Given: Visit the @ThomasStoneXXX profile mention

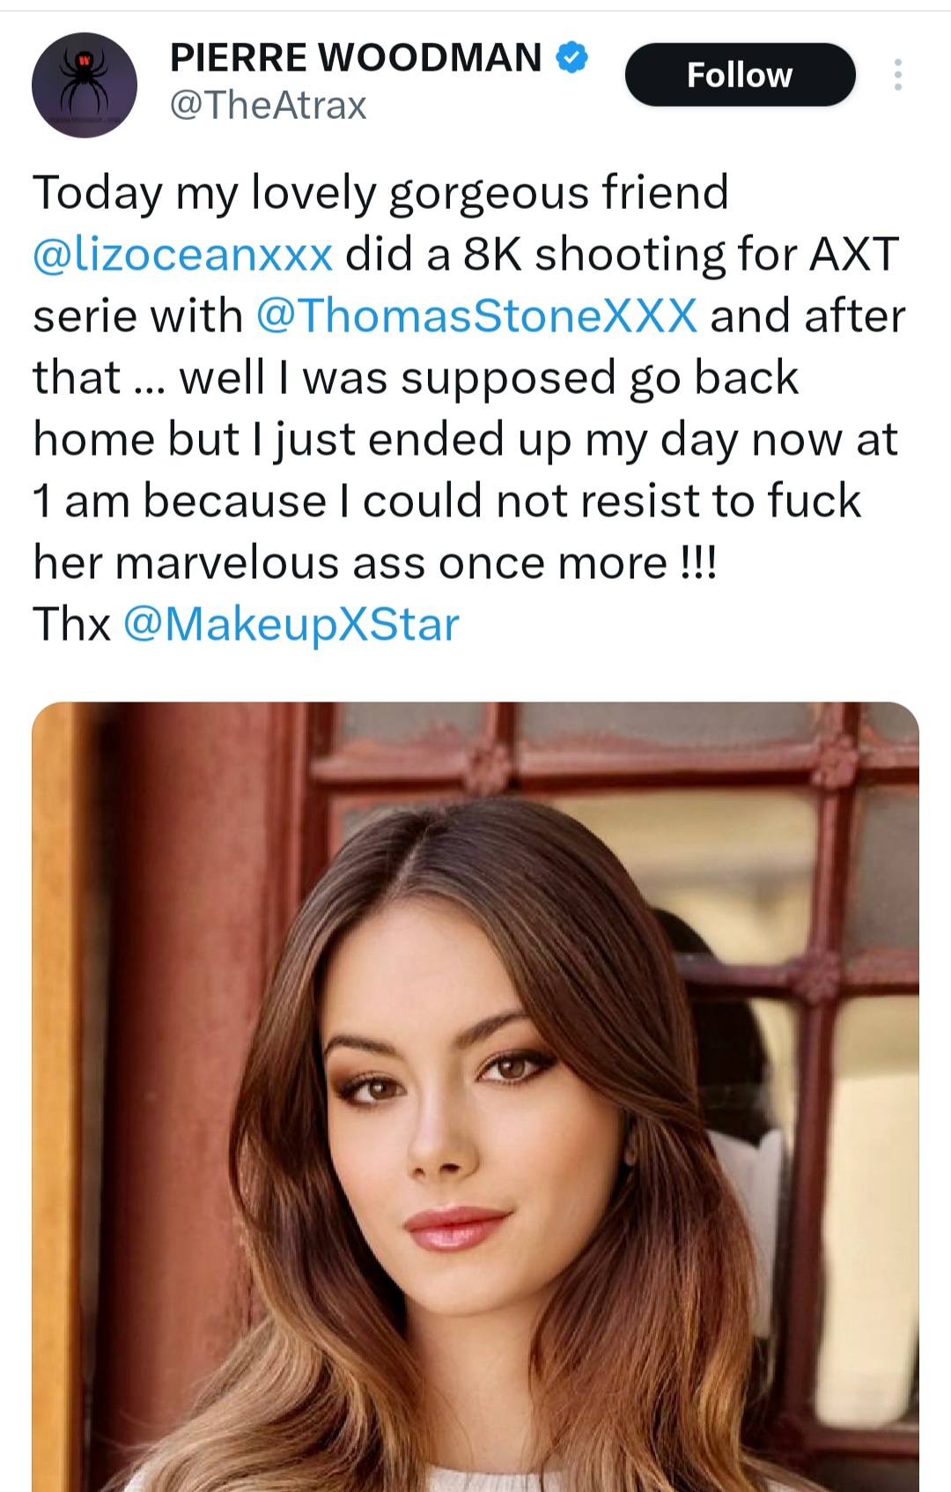Looking at the screenshot, I should click(x=476, y=316).
